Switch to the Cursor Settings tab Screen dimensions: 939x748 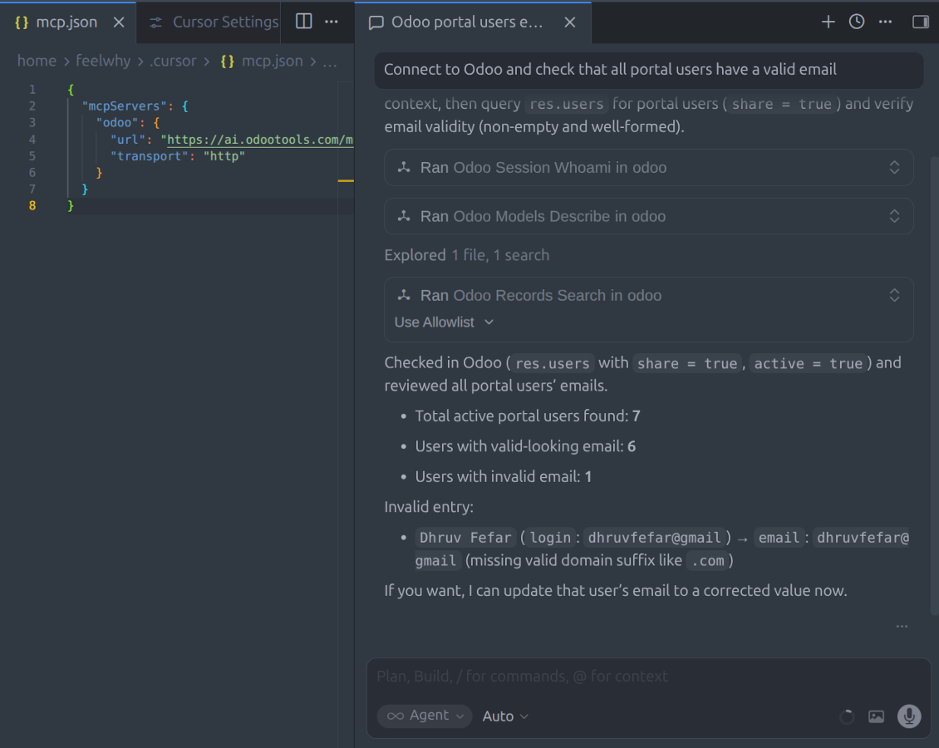[x=218, y=22]
